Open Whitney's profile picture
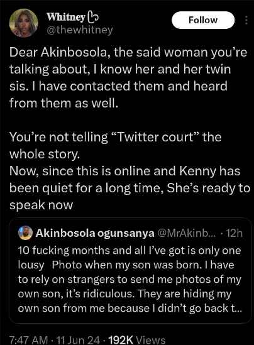This screenshot has width=254, height=345. click(23, 23)
